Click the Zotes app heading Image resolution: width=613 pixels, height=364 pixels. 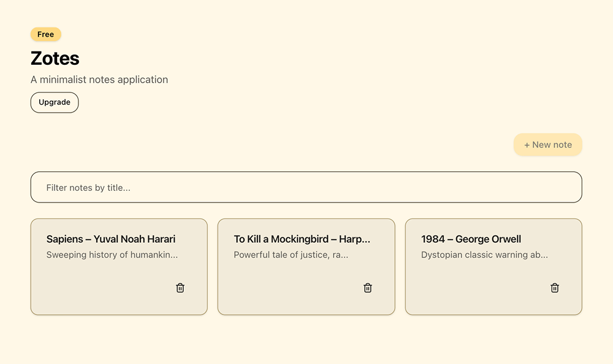(55, 58)
